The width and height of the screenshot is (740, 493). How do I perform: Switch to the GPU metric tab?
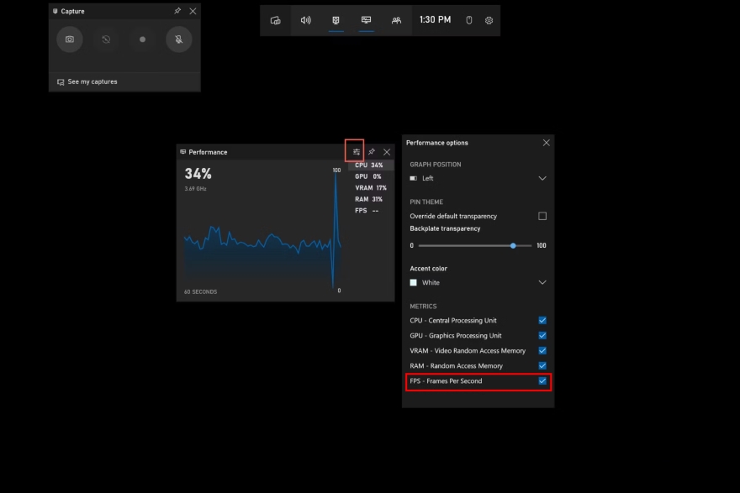368,176
